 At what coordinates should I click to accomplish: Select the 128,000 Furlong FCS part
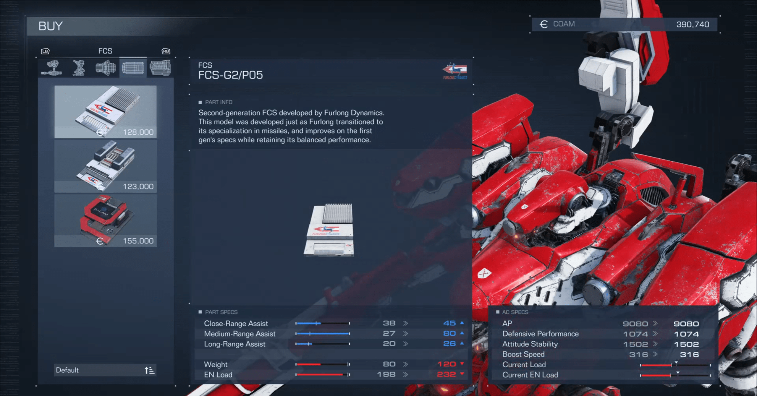106,112
